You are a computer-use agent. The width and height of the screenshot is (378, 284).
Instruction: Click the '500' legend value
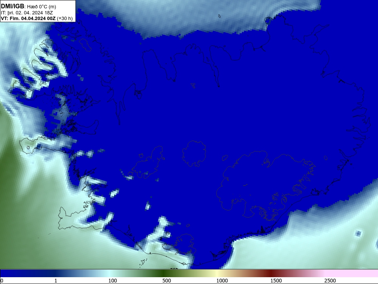click(x=167, y=281)
